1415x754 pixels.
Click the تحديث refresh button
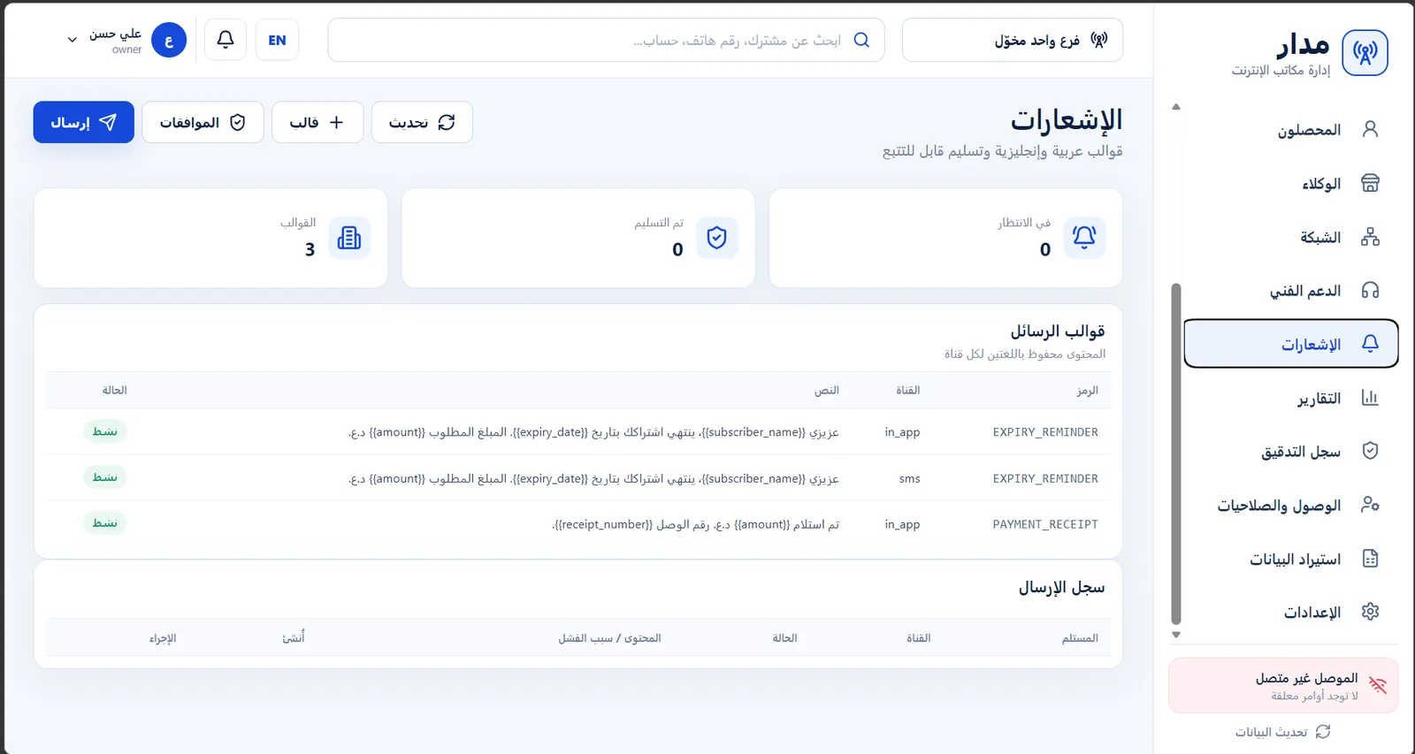tap(422, 122)
